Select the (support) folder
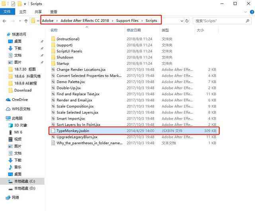The width and height of the screenshot is (255, 211). click(65, 45)
